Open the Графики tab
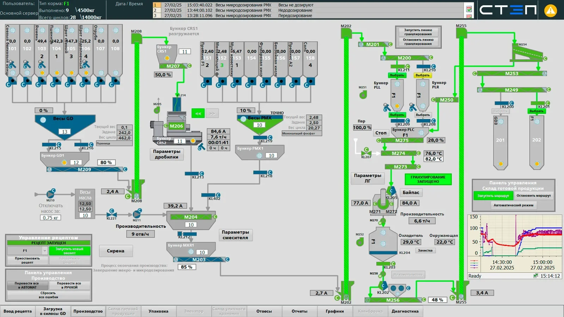 click(335, 311)
